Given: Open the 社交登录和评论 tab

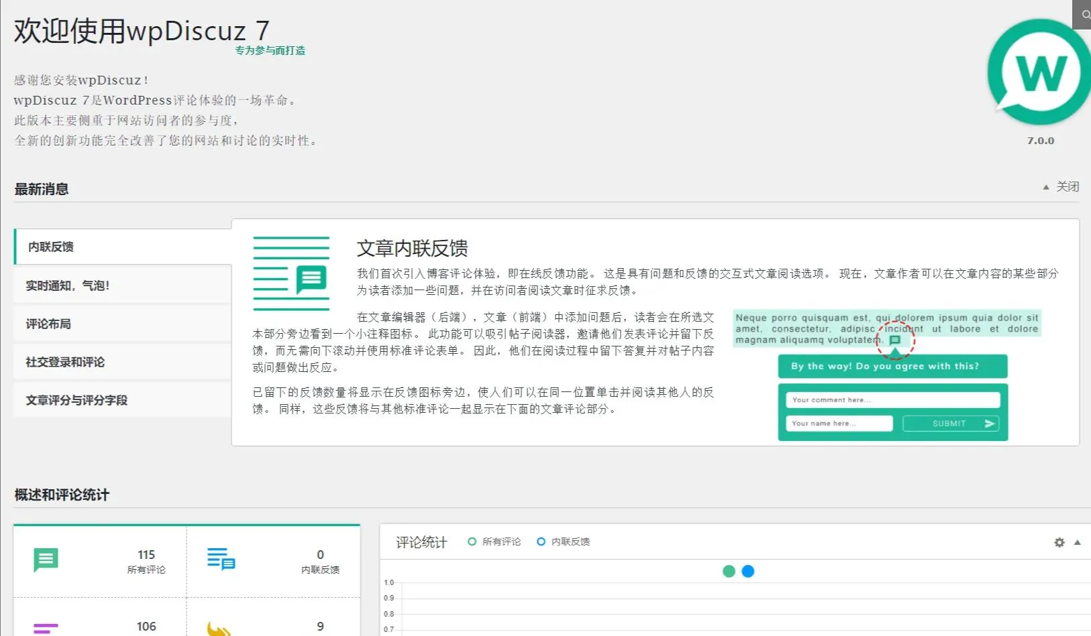Looking at the screenshot, I should click(123, 362).
